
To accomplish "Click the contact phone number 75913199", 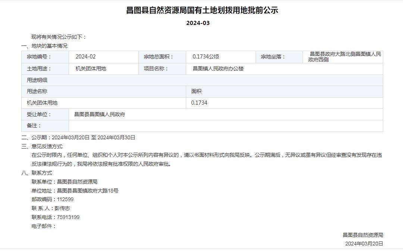I will 68,217.
